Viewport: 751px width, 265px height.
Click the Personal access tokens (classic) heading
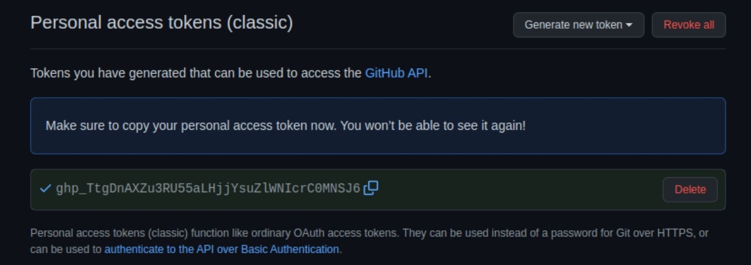click(161, 23)
